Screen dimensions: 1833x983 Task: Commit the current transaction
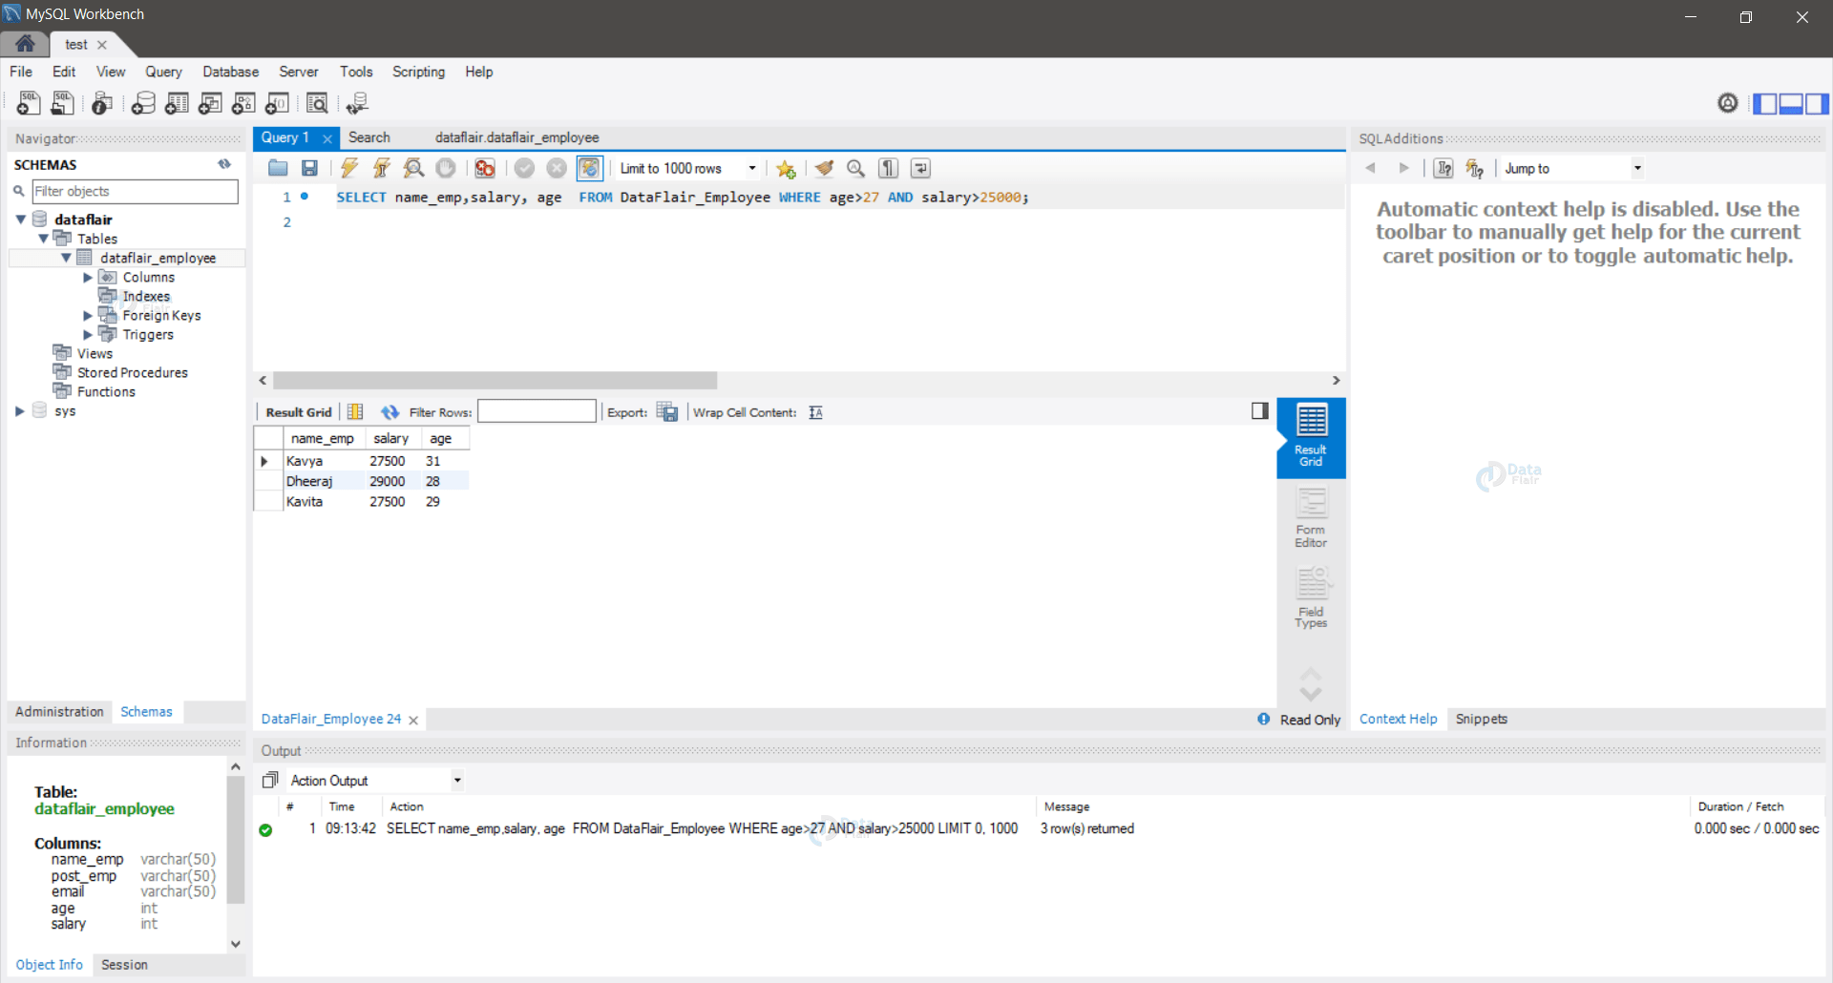click(524, 168)
